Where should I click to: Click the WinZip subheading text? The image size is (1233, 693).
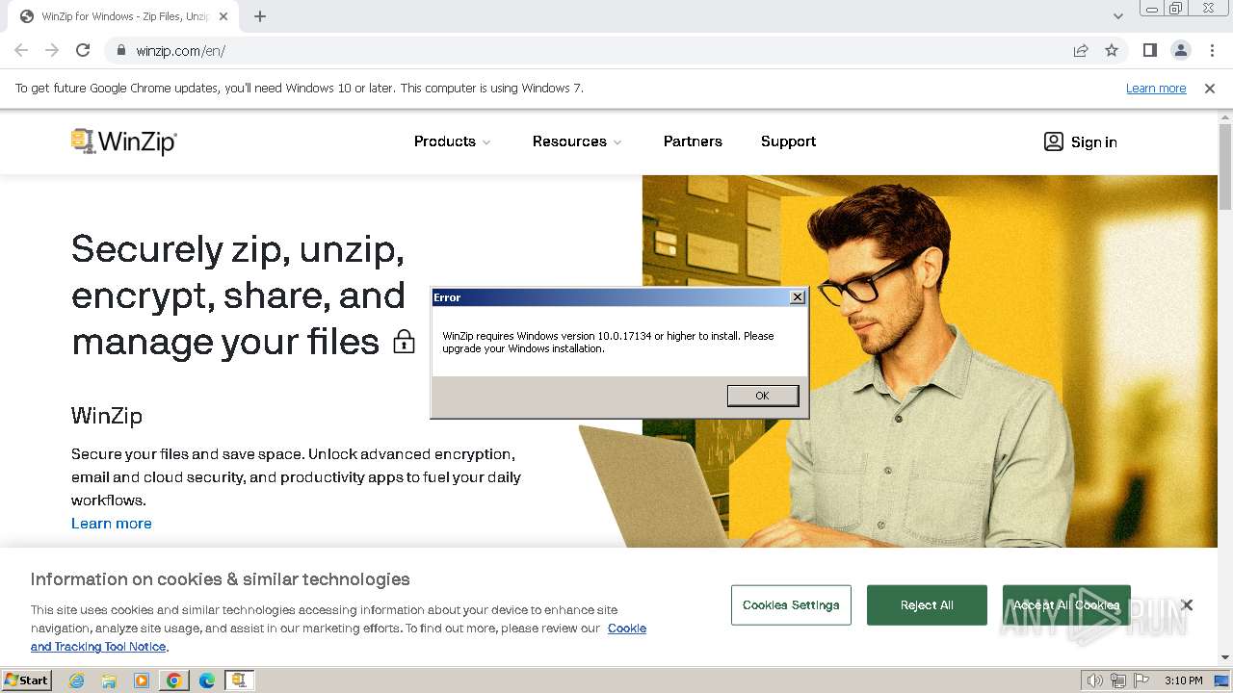tap(107, 416)
